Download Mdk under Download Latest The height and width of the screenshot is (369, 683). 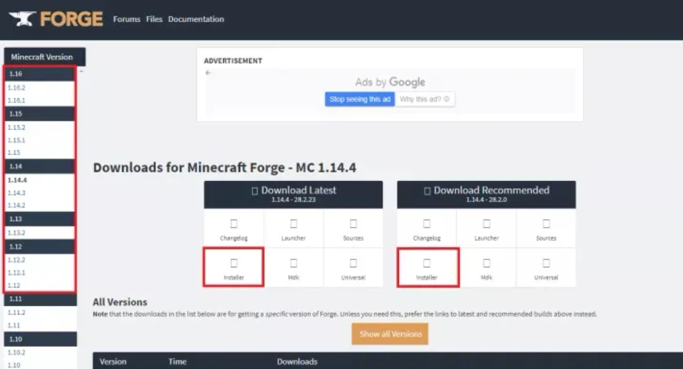[294, 268]
